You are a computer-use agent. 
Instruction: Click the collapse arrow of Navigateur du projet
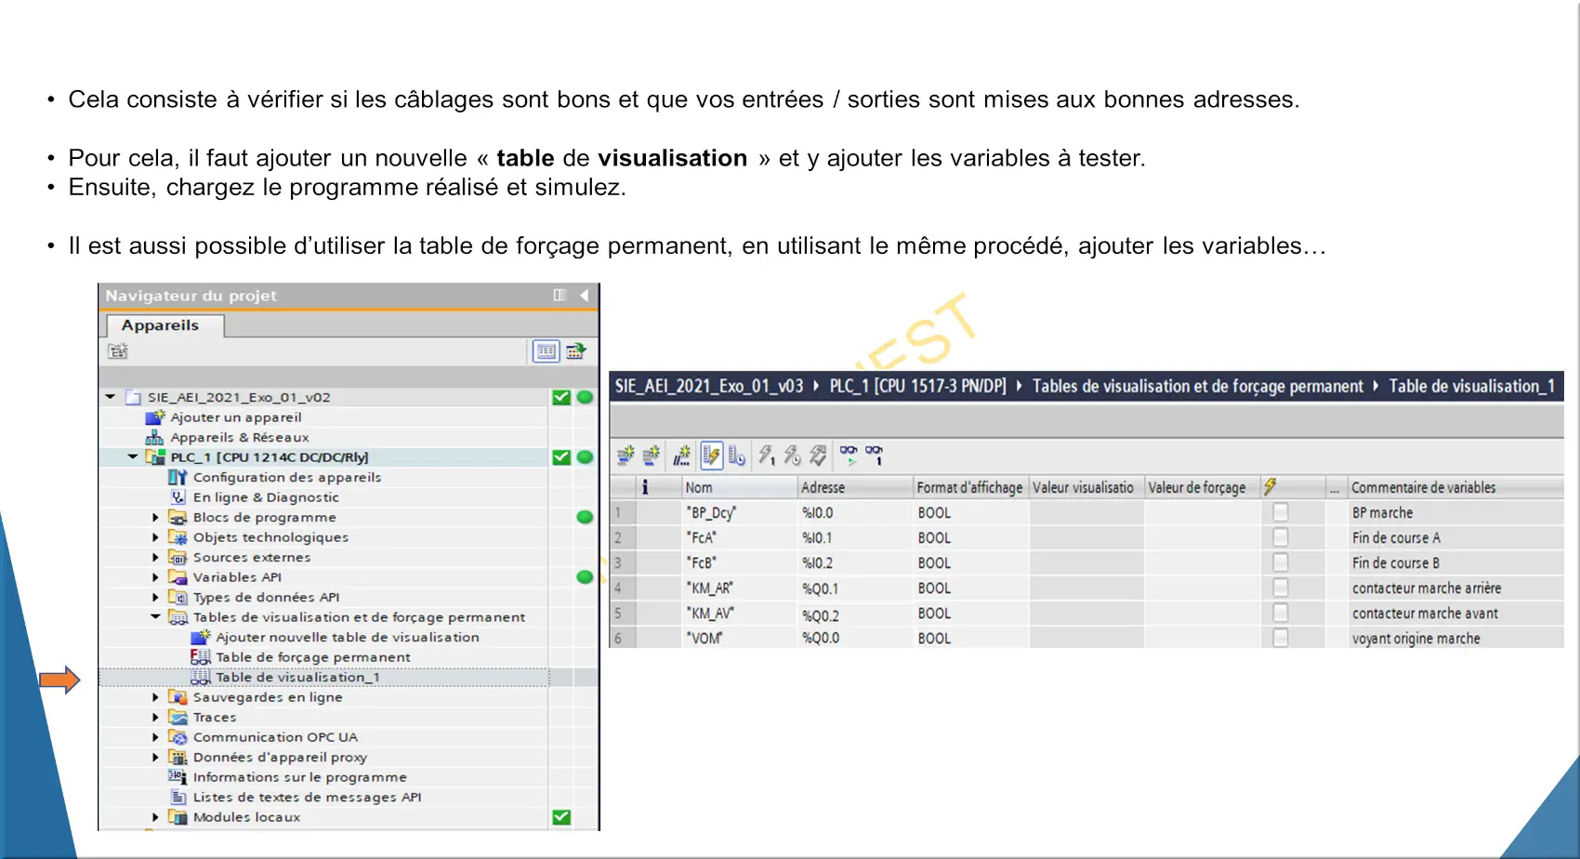click(x=584, y=296)
